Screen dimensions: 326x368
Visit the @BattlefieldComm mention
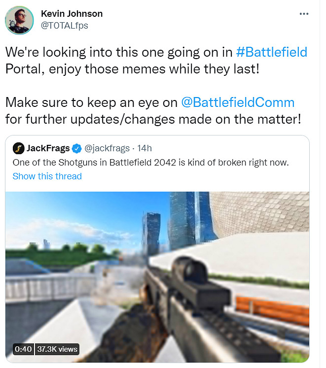click(238, 102)
